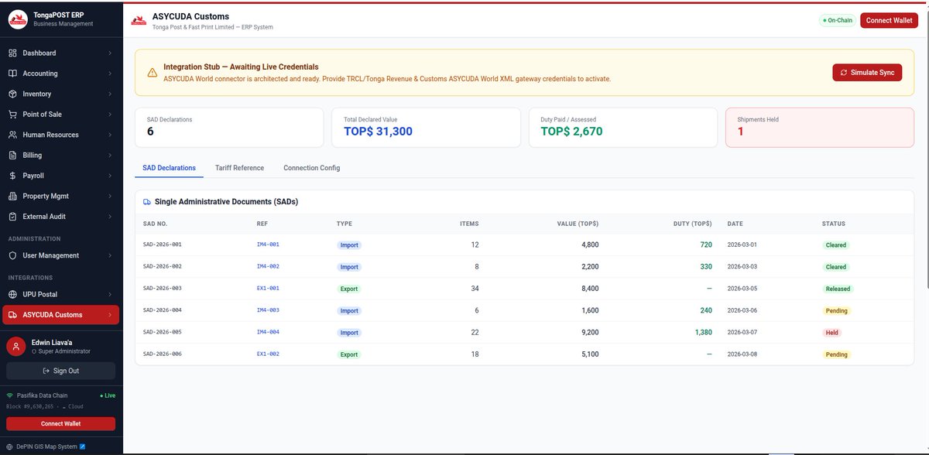Expand the Billing section arrow
929x455 pixels.
[x=109, y=156]
